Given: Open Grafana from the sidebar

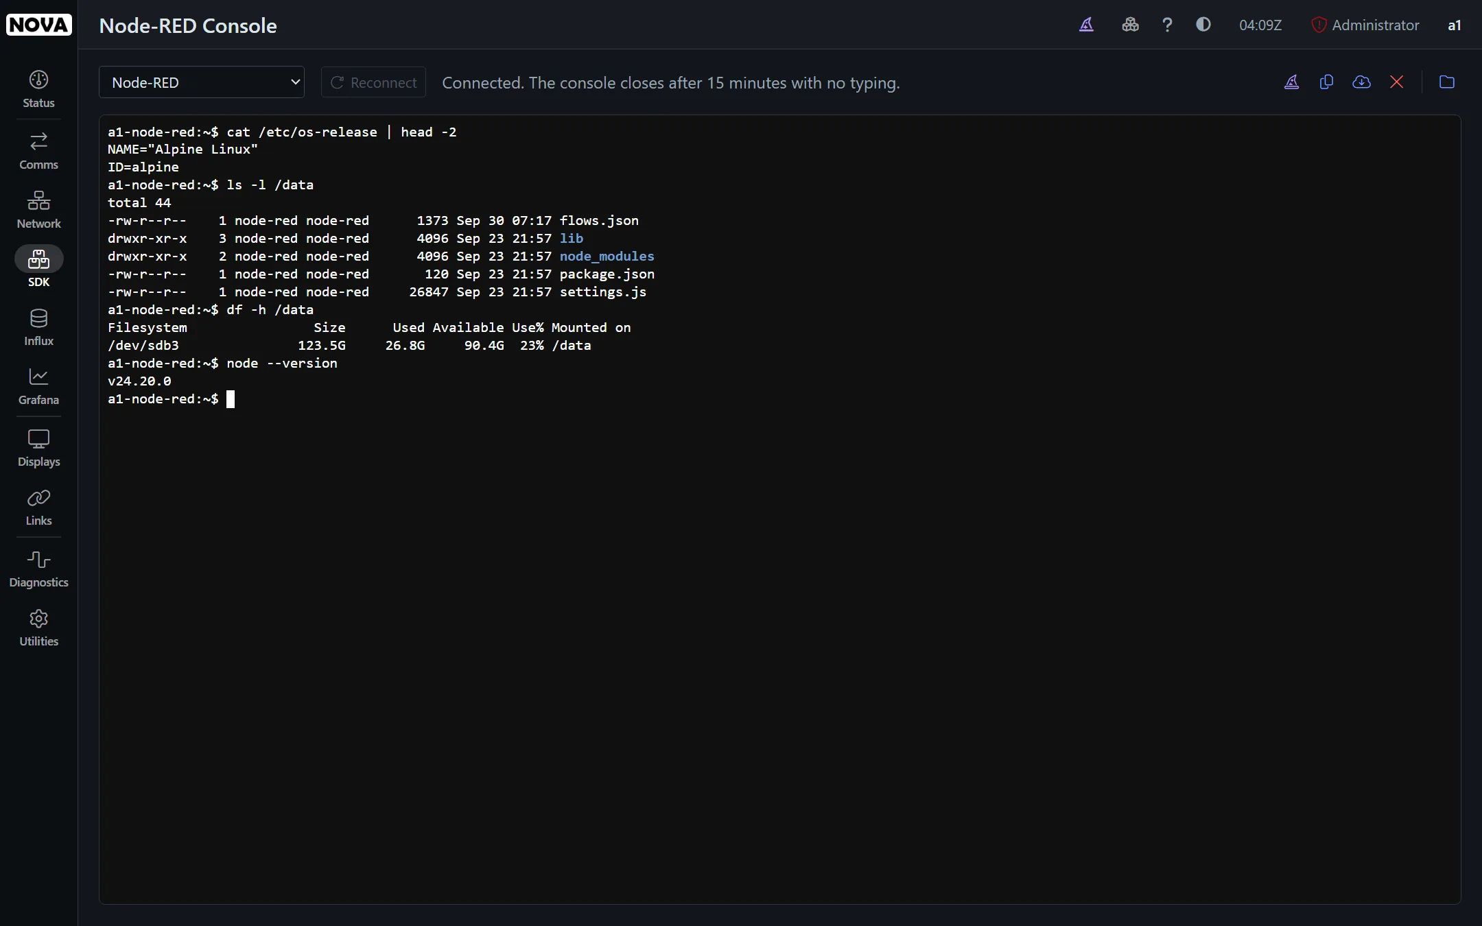Looking at the screenshot, I should 38,386.
